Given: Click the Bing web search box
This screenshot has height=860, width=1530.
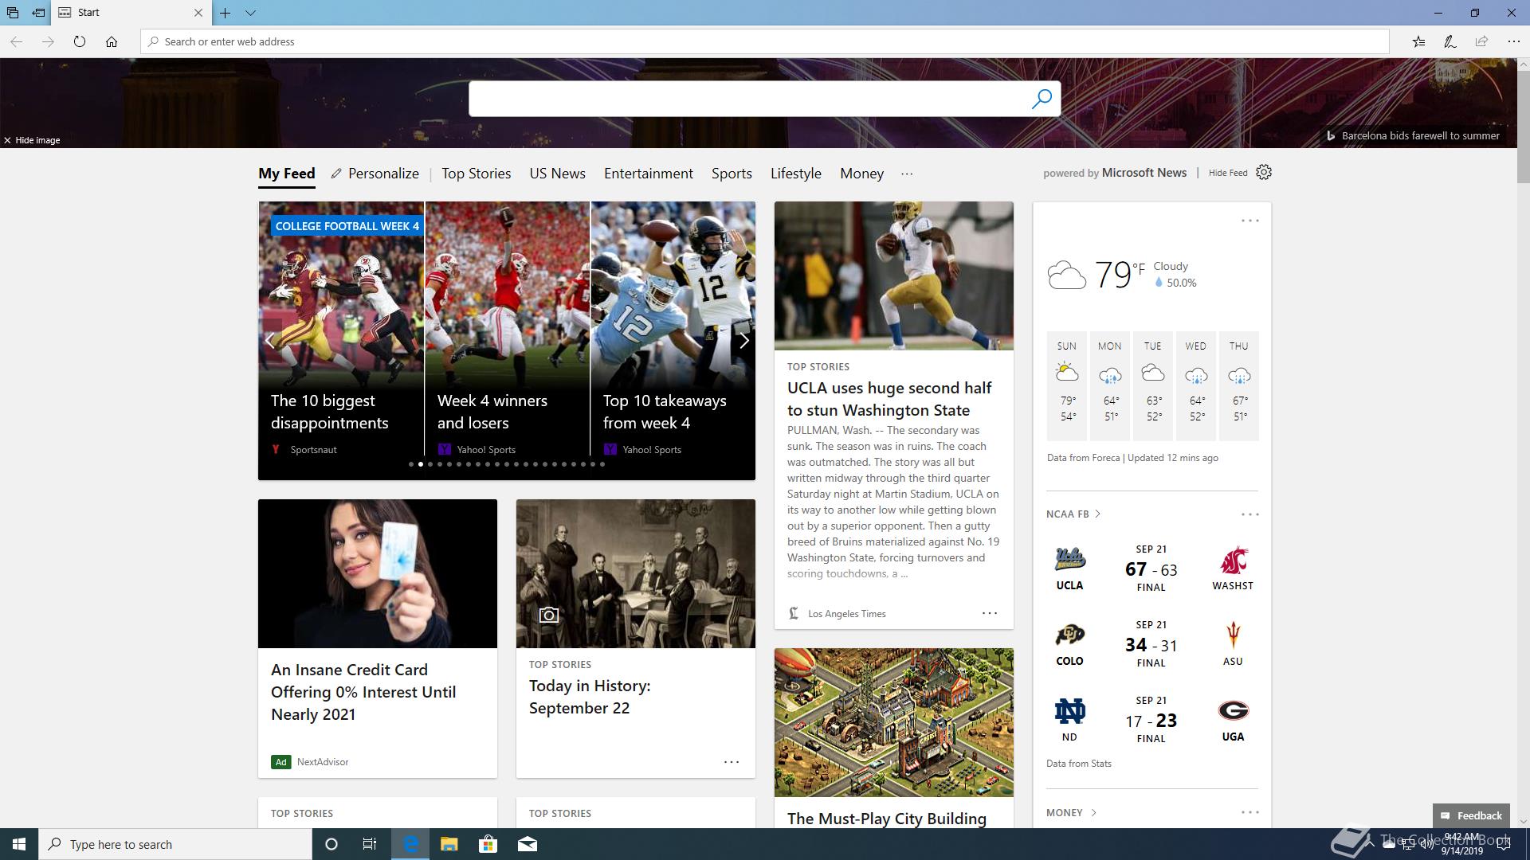Looking at the screenshot, I should (x=749, y=99).
